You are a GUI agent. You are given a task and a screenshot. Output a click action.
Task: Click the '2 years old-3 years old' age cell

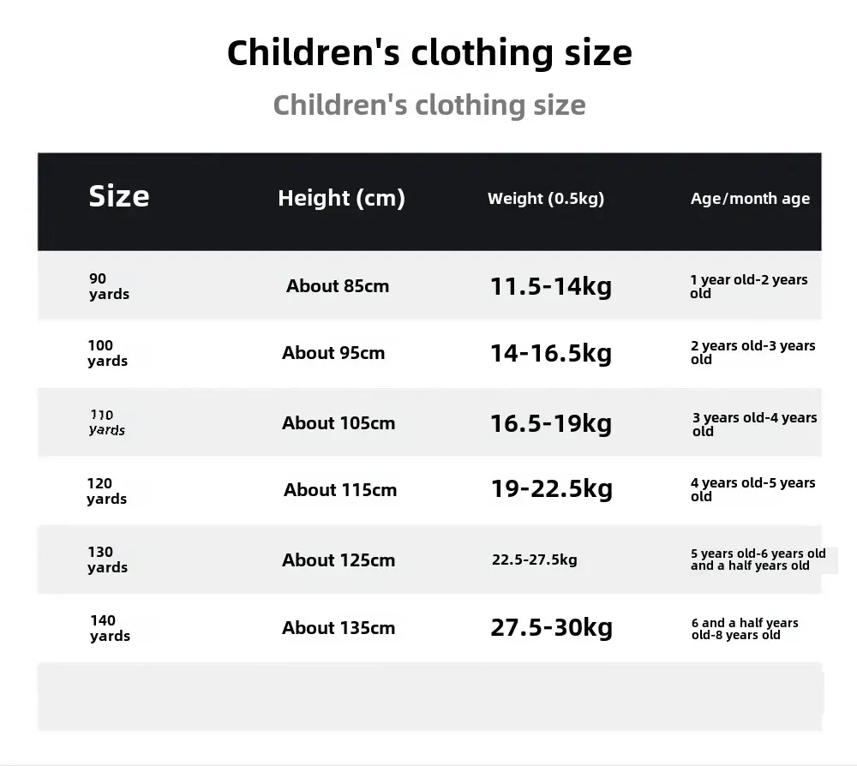752,352
